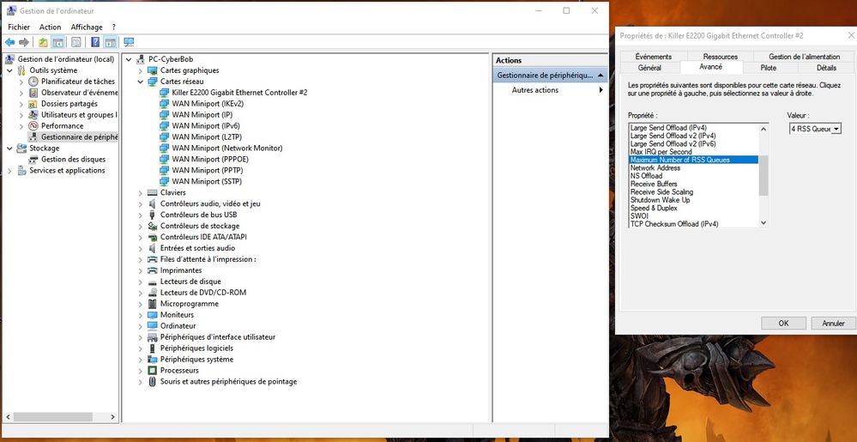Image resolution: width=857 pixels, height=442 pixels.
Task: Click the Killer E2200 network adapter icon
Action: click(x=165, y=92)
